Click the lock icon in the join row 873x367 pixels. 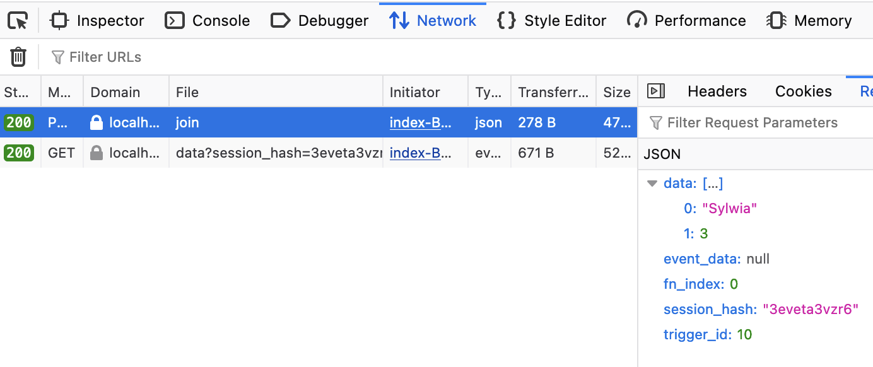[97, 122]
